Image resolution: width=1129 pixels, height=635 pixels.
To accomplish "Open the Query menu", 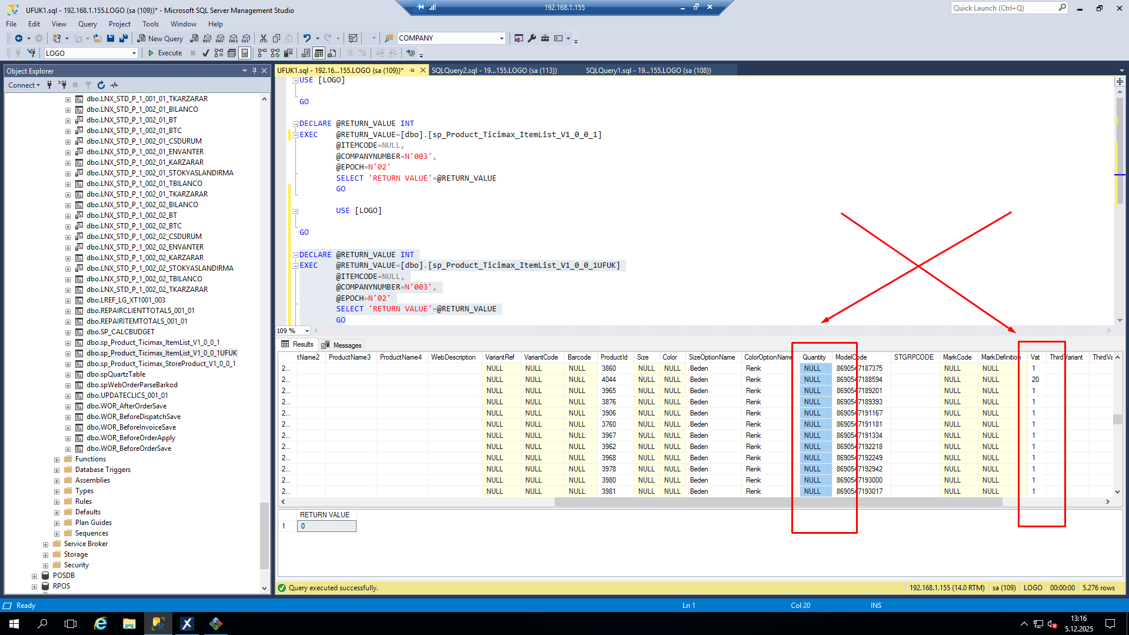I will coord(87,24).
